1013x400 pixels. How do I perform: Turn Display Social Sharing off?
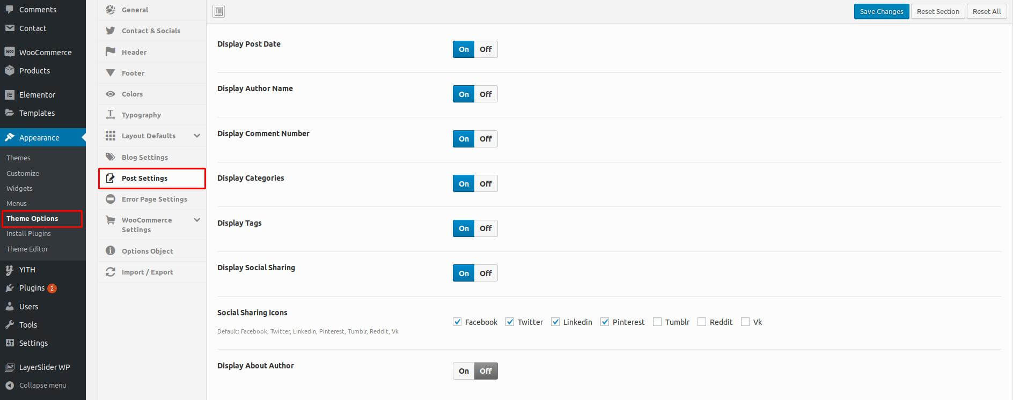pyautogui.click(x=486, y=273)
